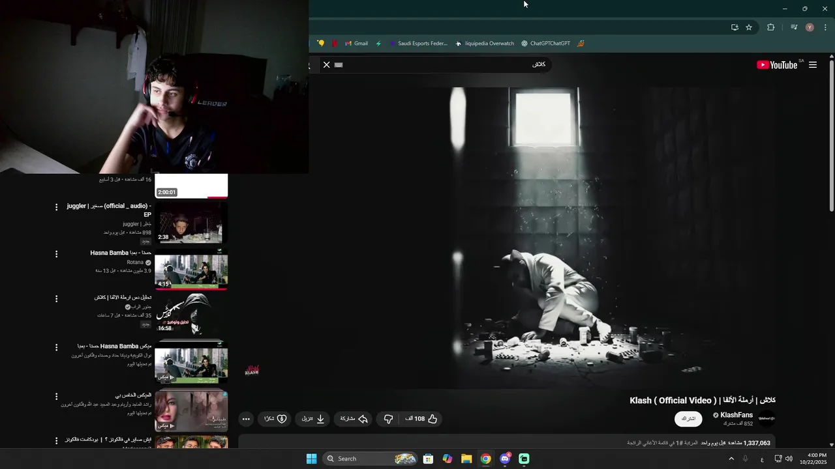
Task: Open the 16:58 Klash analysis thumbnail
Action: click(x=191, y=313)
